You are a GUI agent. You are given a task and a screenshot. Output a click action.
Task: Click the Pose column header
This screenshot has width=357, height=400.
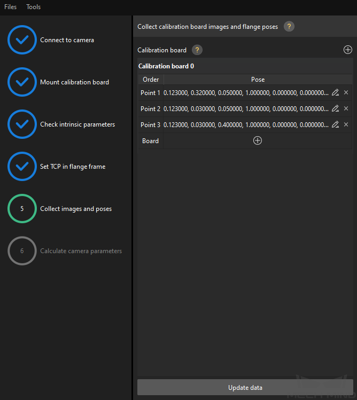click(x=258, y=80)
